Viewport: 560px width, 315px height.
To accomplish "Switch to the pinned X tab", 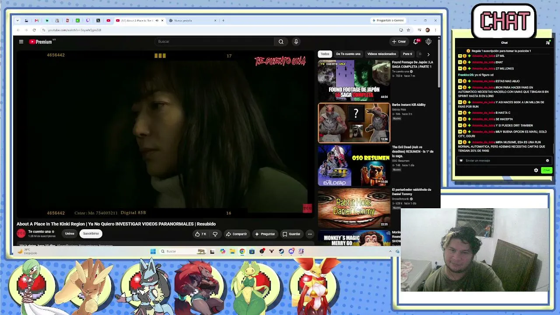I will [98, 21].
